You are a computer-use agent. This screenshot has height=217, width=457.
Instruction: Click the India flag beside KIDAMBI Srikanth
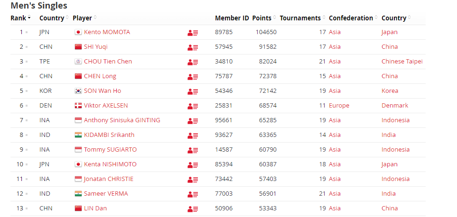tap(78, 135)
